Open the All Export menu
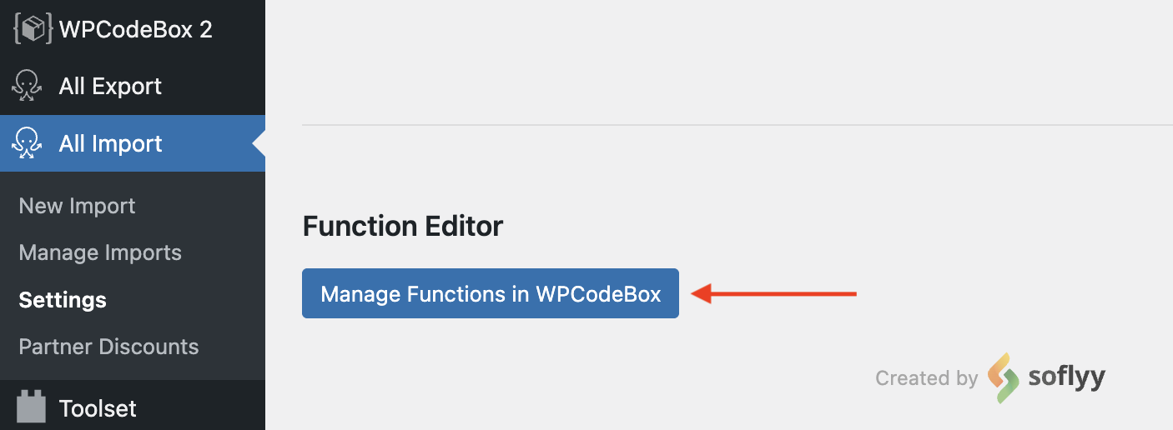Viewport: 1173px width, 430px height. (133, 86)
